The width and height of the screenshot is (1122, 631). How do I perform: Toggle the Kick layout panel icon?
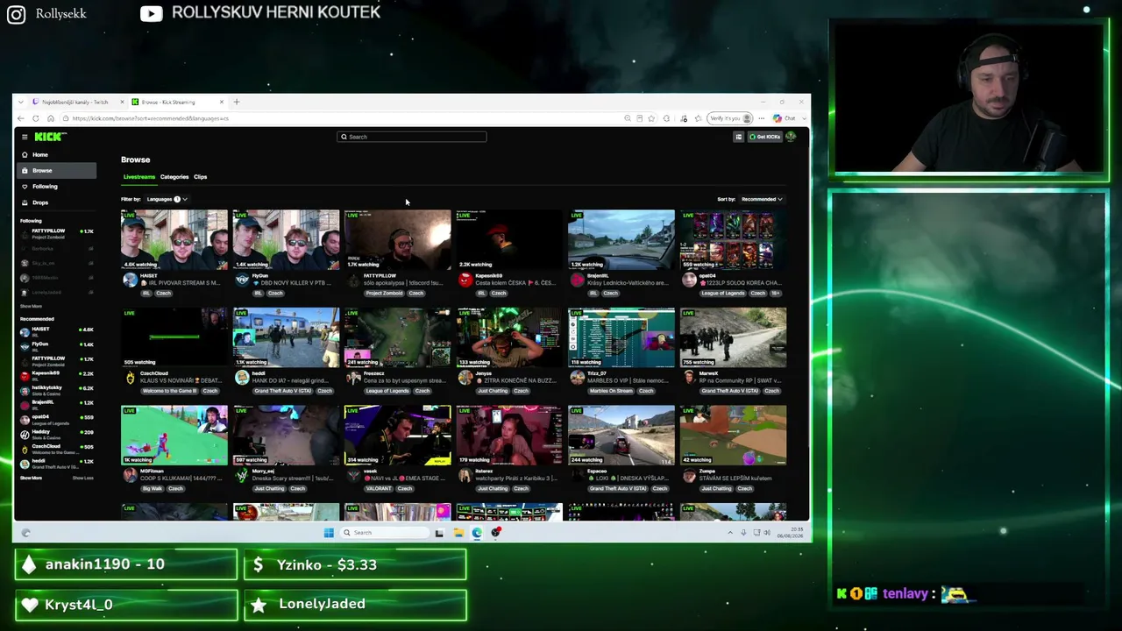(x=738, y=137)
